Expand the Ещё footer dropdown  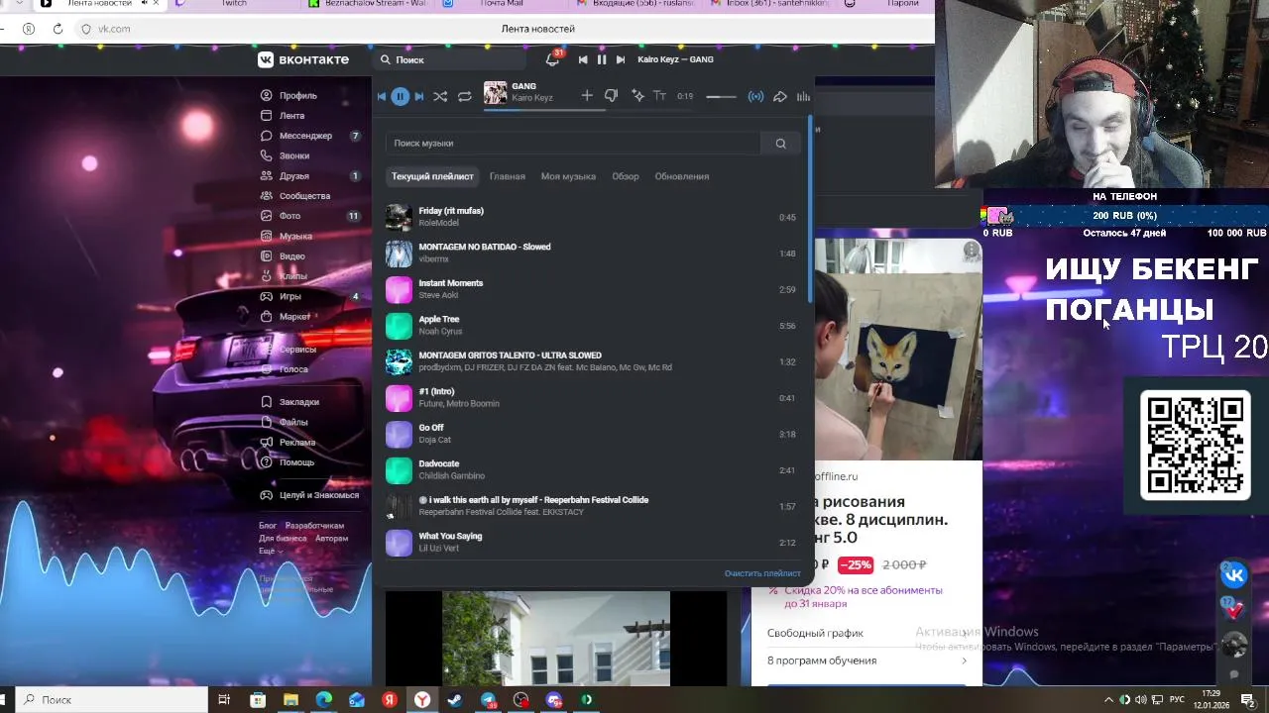coord(270,551)
